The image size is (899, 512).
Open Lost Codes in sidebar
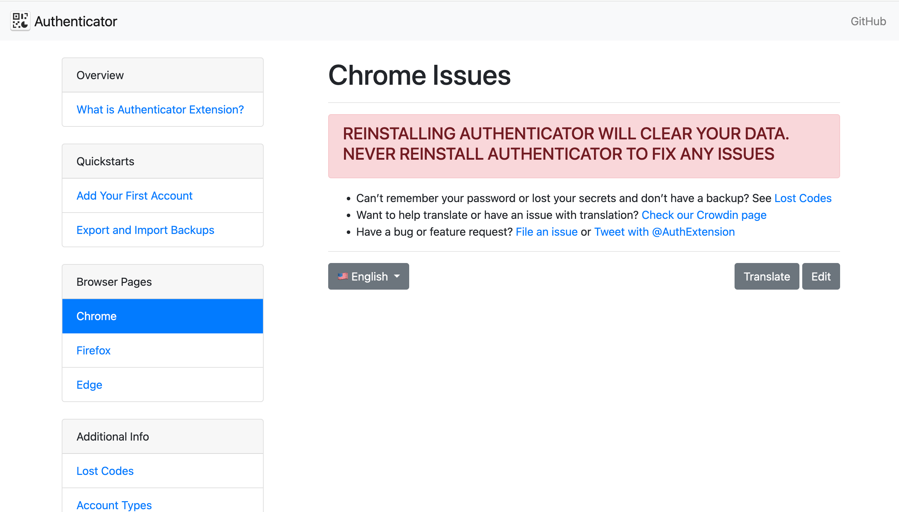point(105,471)
